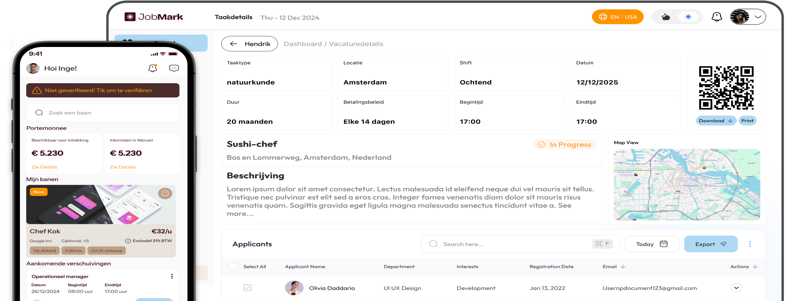Switch to light mode sun toggle
The image size is (785, 301).
(x=689, y=17)
